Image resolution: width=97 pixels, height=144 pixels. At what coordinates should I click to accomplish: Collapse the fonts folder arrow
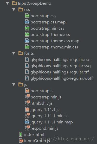[14, 53]
